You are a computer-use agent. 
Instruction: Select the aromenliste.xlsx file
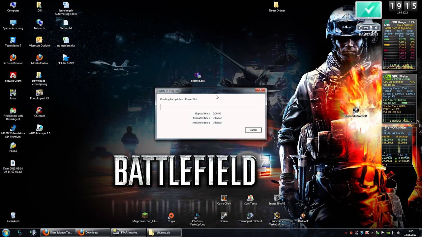pos(66,42)
